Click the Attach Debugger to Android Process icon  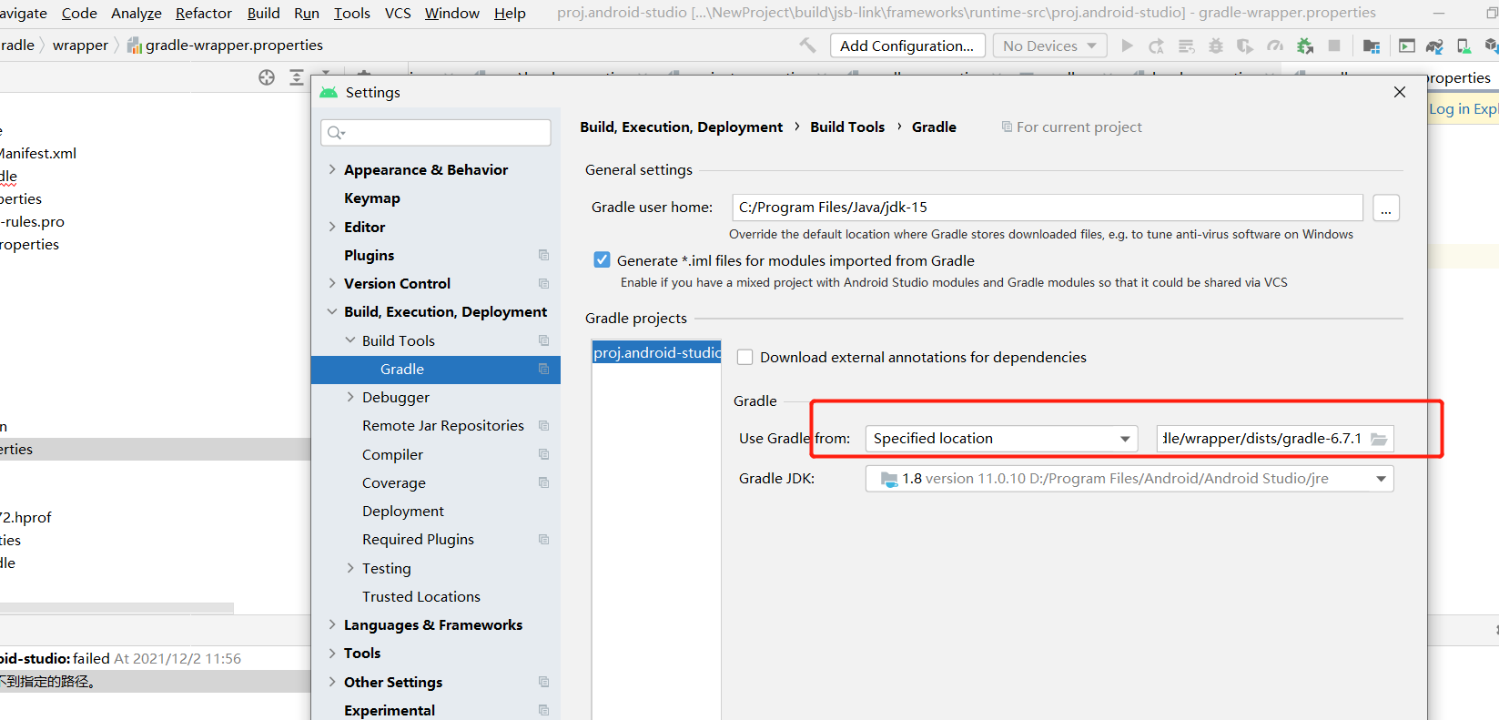coord(1304,46)
